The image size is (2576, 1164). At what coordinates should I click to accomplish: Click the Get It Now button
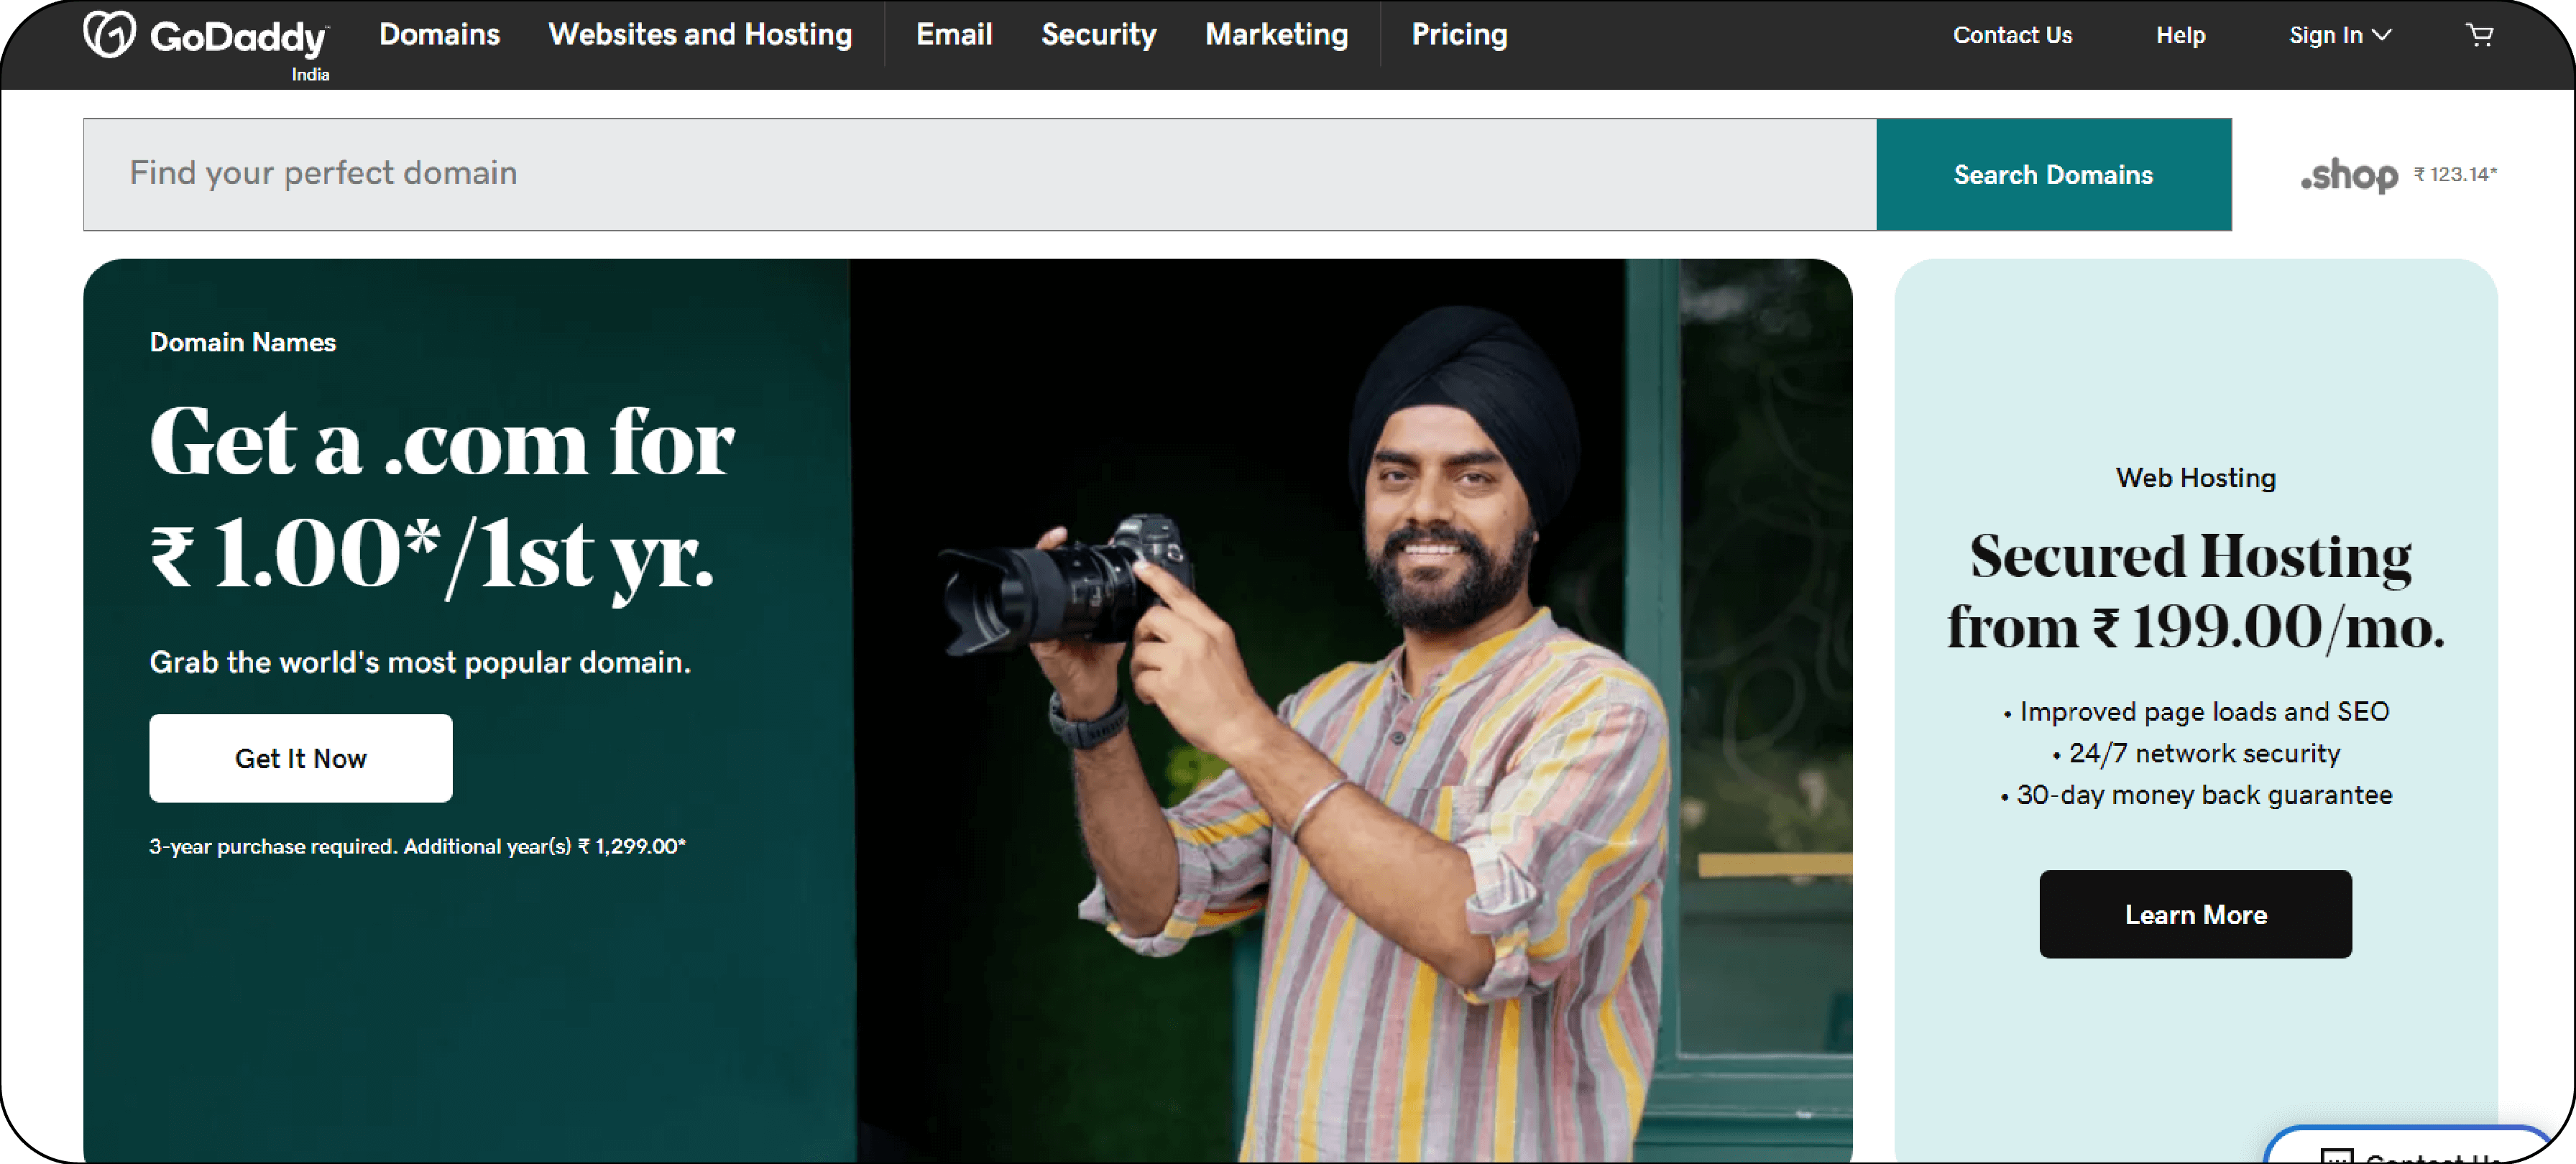point(300,757)
